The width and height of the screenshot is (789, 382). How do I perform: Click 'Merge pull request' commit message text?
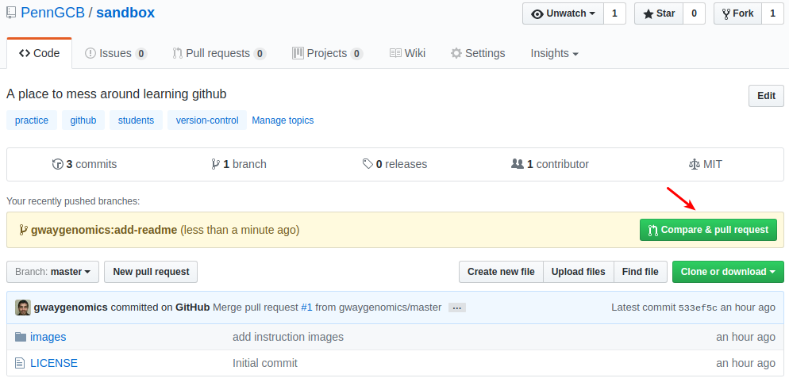click(255, 308)
